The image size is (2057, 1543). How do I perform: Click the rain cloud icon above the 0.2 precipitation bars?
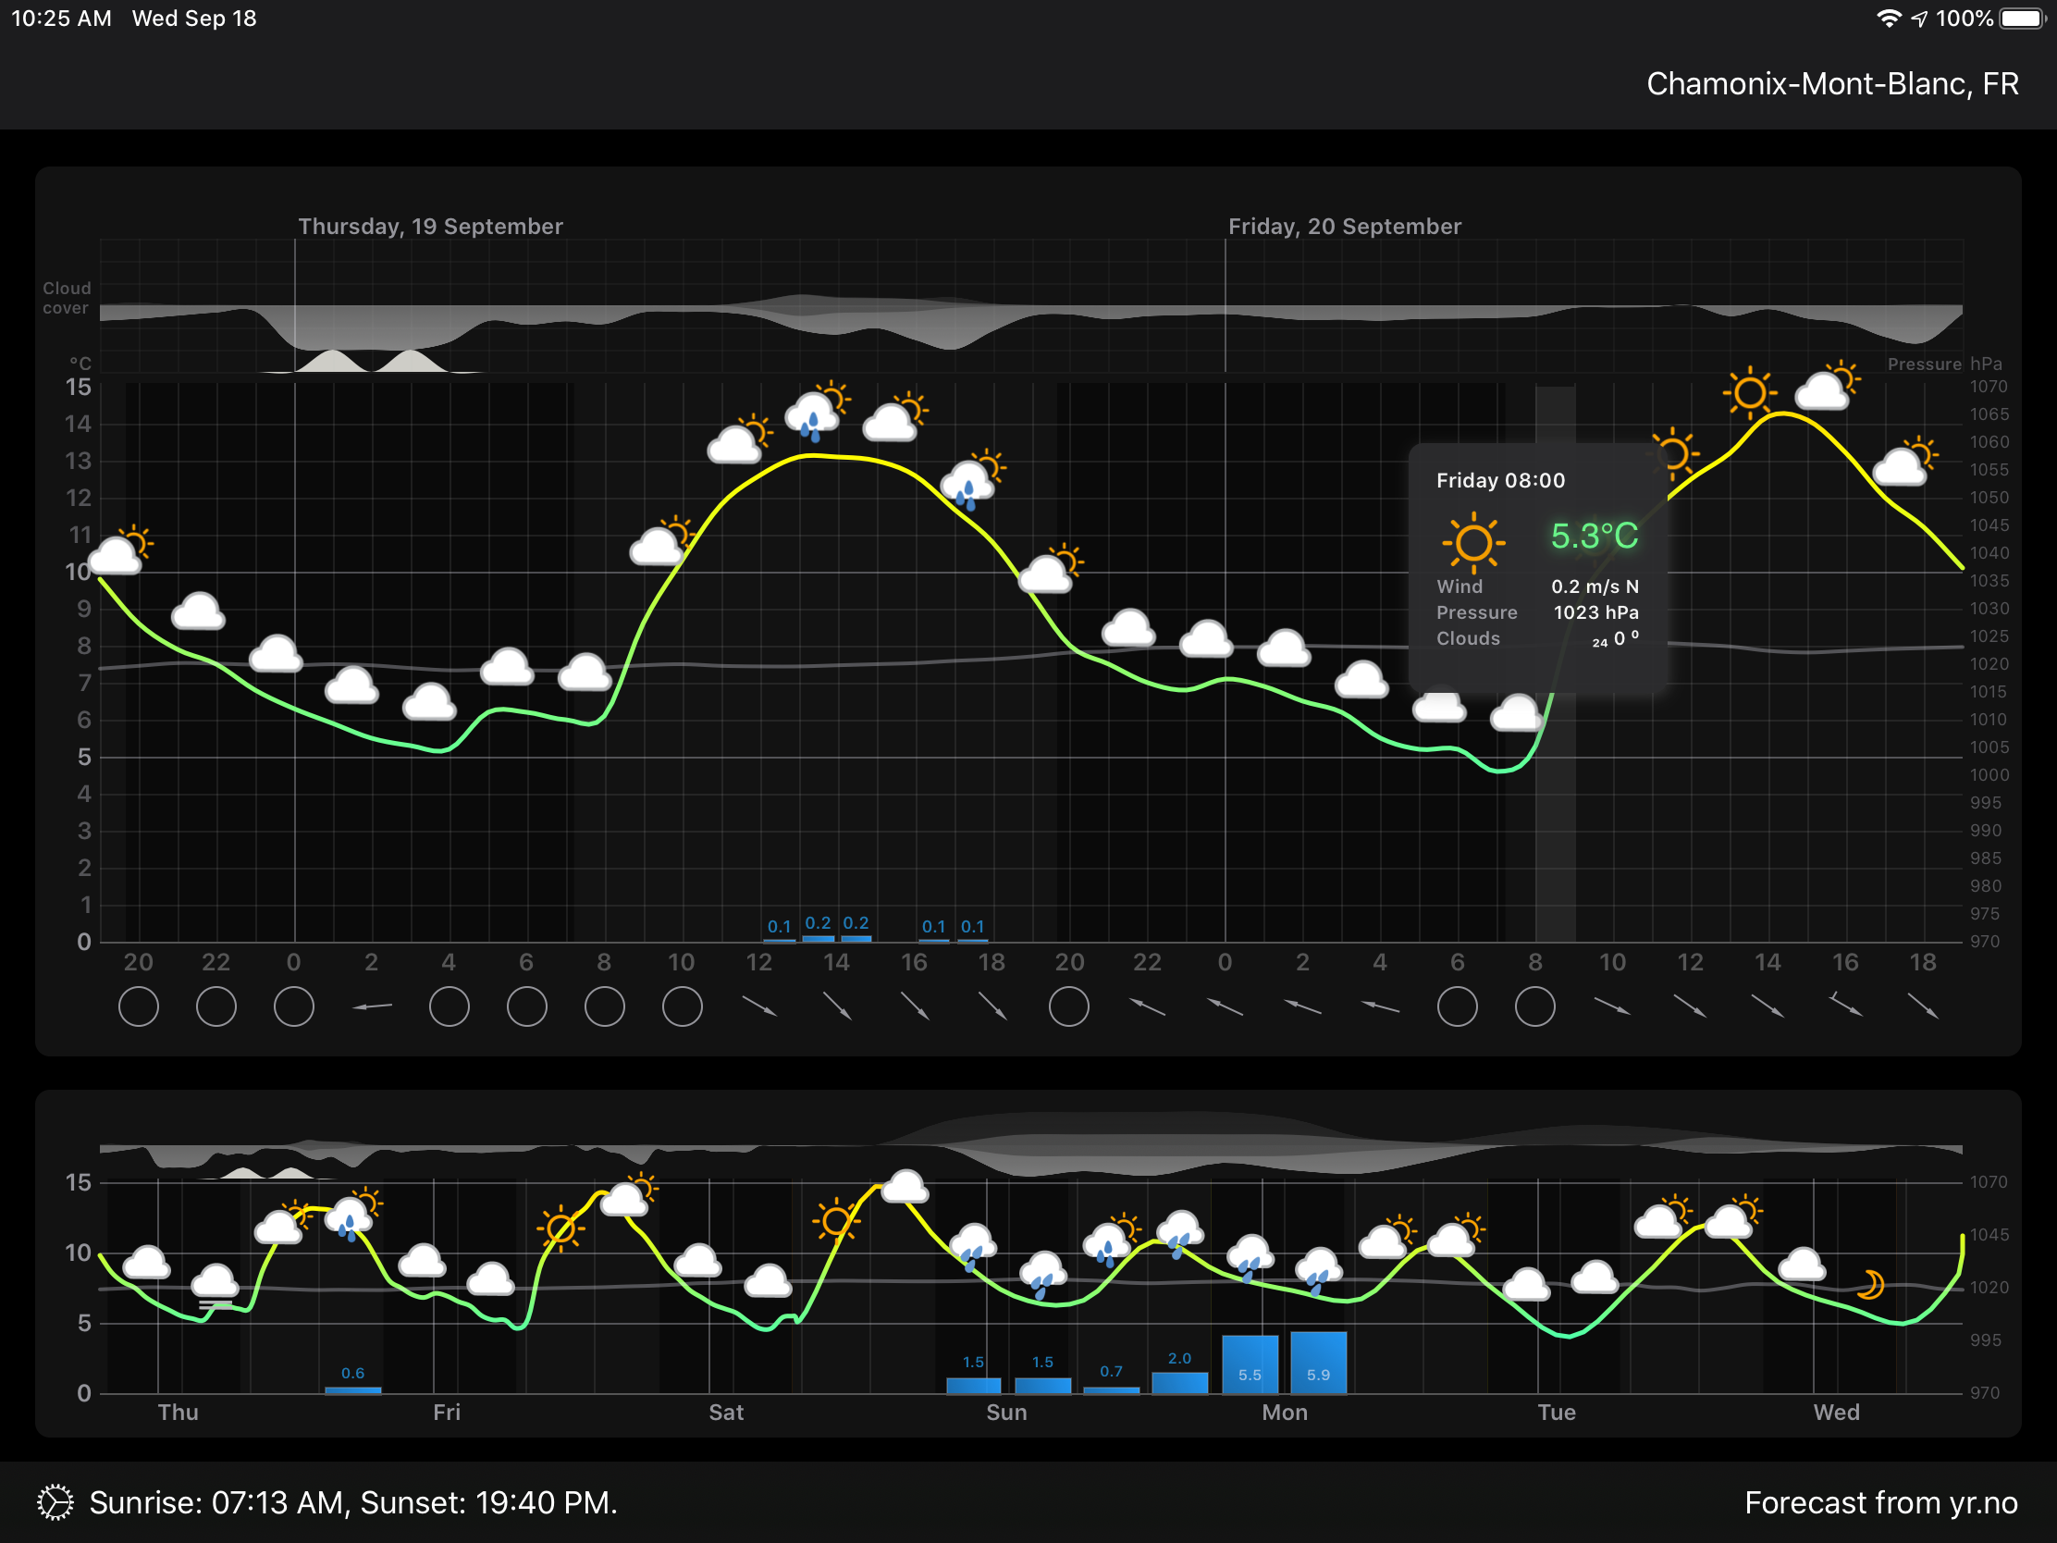click(812, 416)
